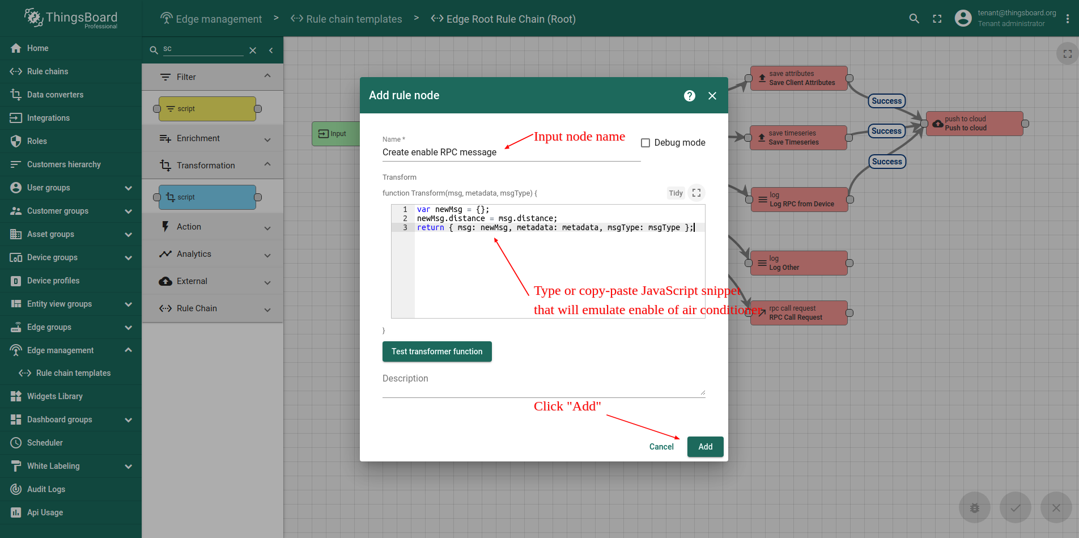Click the Add button
1079x538 pixels.
pos(705,447)
